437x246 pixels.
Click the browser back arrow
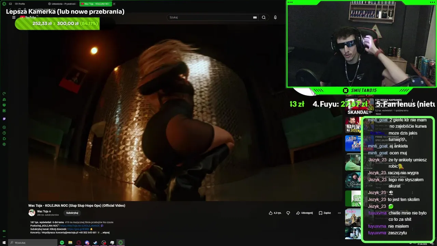[11, 10]
